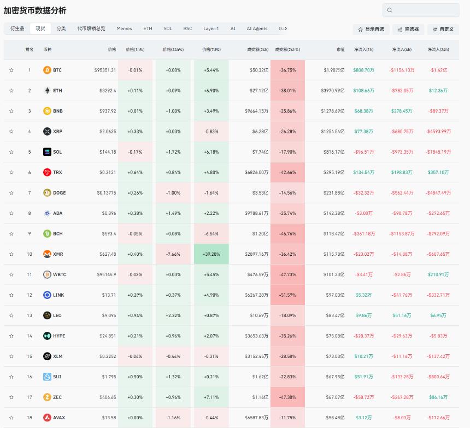Click the TRX coin logo
470x428 pixels.
47,172
